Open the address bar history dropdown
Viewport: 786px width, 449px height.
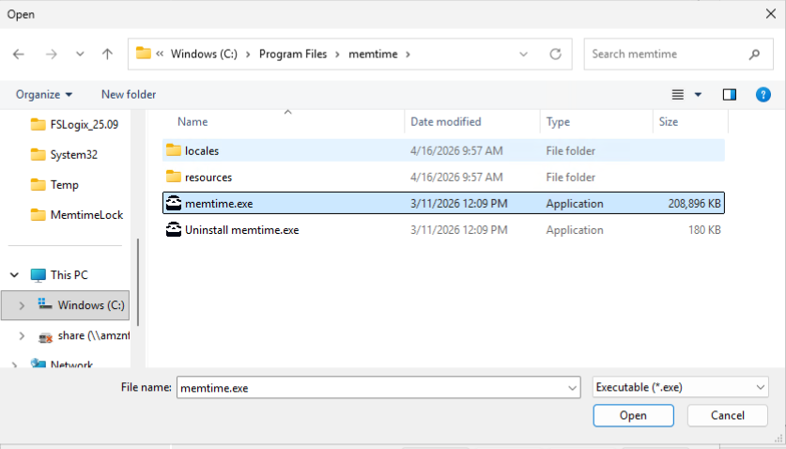523,54
